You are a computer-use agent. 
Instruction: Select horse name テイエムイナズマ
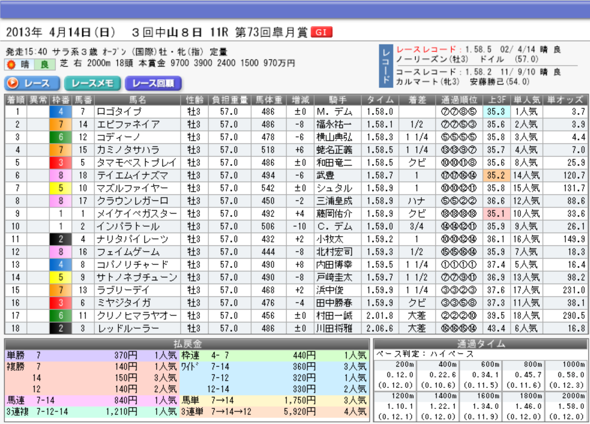click(x=132, y=175)
